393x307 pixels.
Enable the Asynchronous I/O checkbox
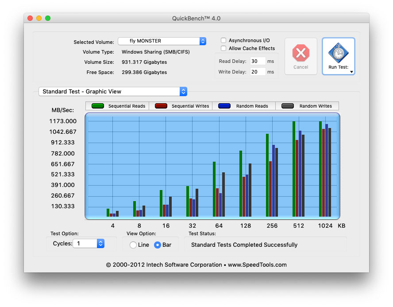(x=224, y=40)
